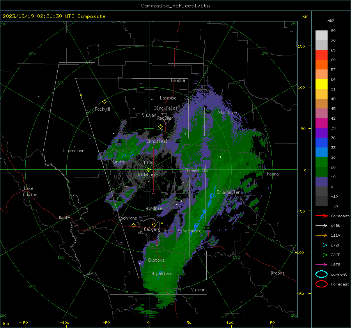Click the 150 km right axis tick label
The width and height of the screenshot is (351, 328).
[x=301, y=46]
